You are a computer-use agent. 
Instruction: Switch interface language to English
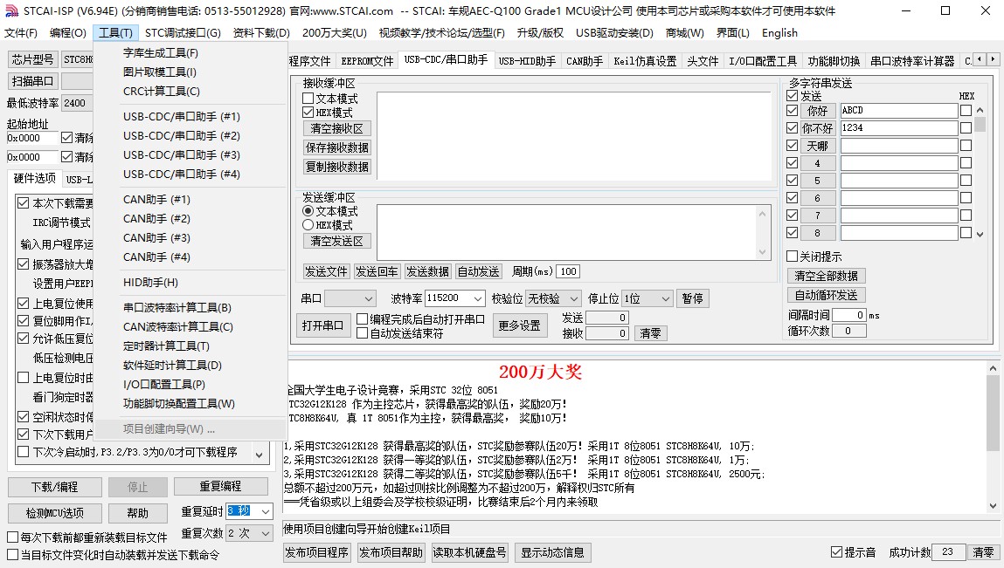pyautogui.click(x=779, y=32)
